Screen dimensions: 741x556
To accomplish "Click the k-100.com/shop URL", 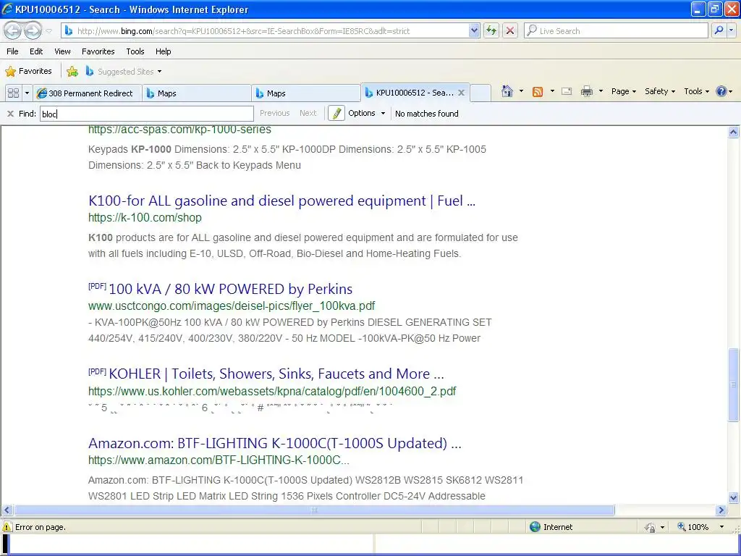I will 145,217.
